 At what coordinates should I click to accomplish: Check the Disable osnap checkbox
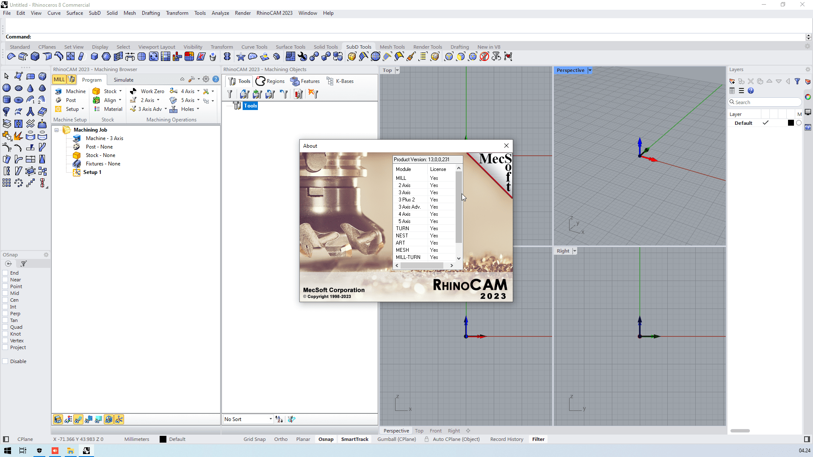tap(6, 361)
